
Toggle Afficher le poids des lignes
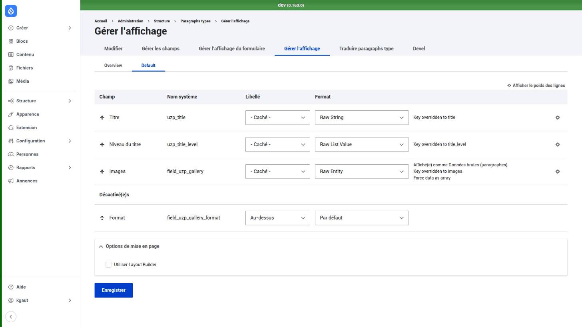(x=536, y=86)
